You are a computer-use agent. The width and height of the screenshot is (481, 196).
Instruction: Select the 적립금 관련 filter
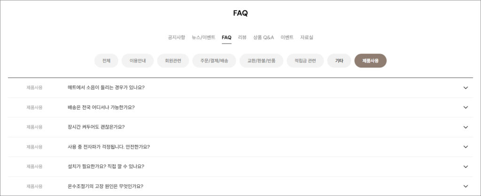(305, 61)
